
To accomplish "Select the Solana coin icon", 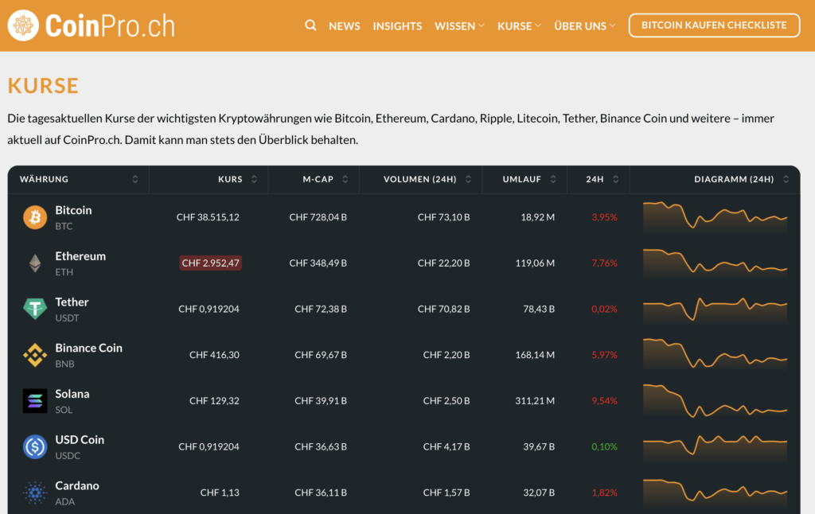I will (x=34, y=400).
